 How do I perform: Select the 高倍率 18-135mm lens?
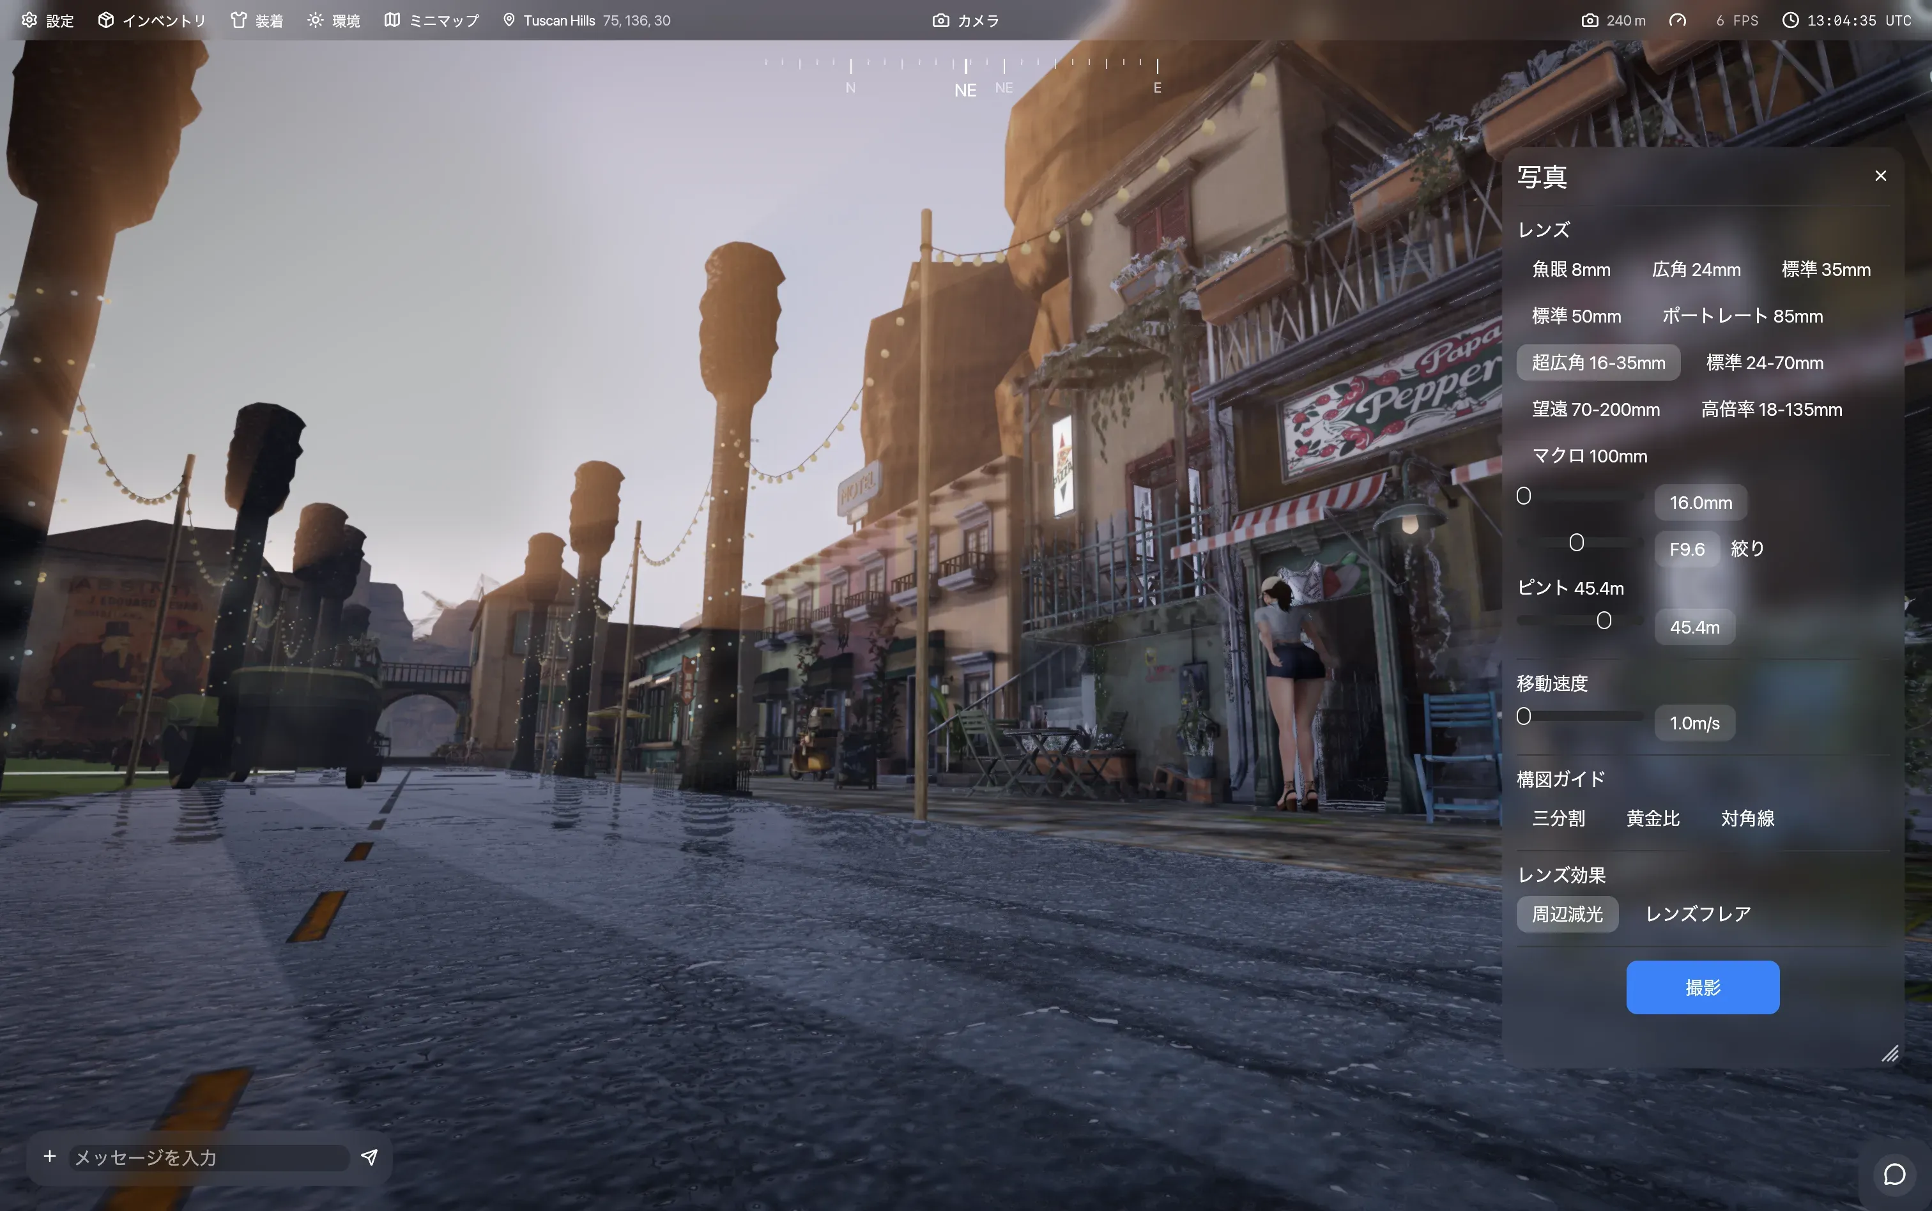tap(1771, 409)
